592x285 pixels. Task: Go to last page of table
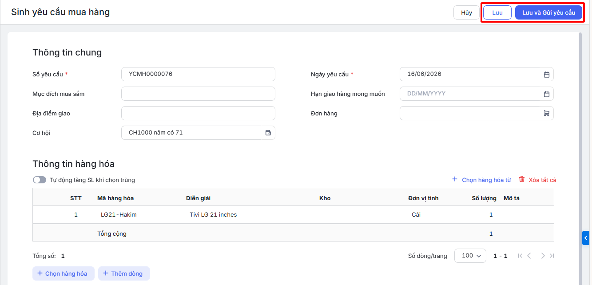point(552,256)
